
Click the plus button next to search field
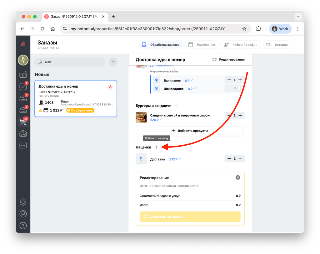pos(113,62)
